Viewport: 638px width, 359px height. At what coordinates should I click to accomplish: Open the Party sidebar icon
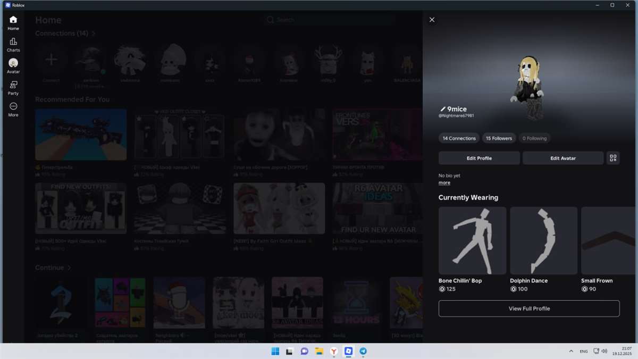pyautogui.click(x=13, y=88)
